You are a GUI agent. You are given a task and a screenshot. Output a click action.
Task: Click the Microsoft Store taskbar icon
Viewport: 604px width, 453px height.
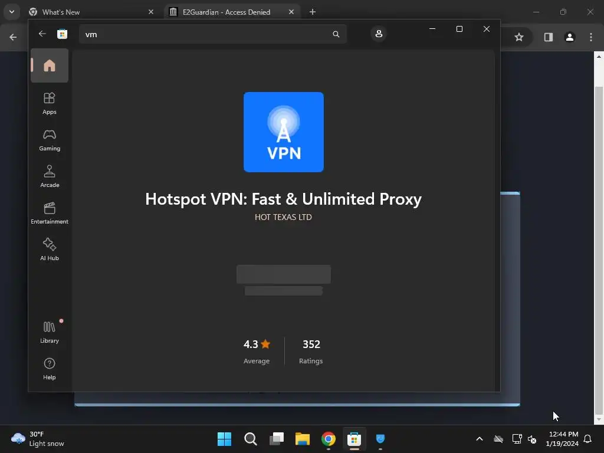[354, 439]
